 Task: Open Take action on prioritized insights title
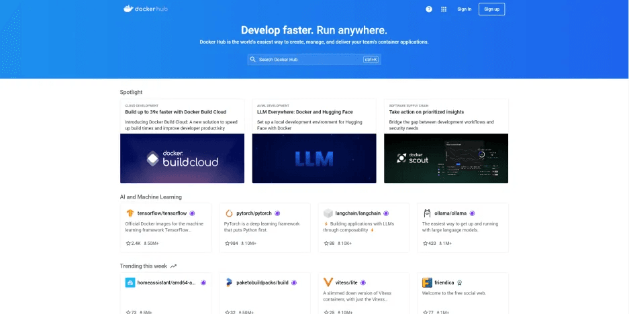point(426,112)
